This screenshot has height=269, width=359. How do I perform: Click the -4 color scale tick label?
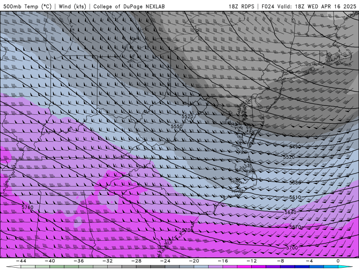pos(309,261)
